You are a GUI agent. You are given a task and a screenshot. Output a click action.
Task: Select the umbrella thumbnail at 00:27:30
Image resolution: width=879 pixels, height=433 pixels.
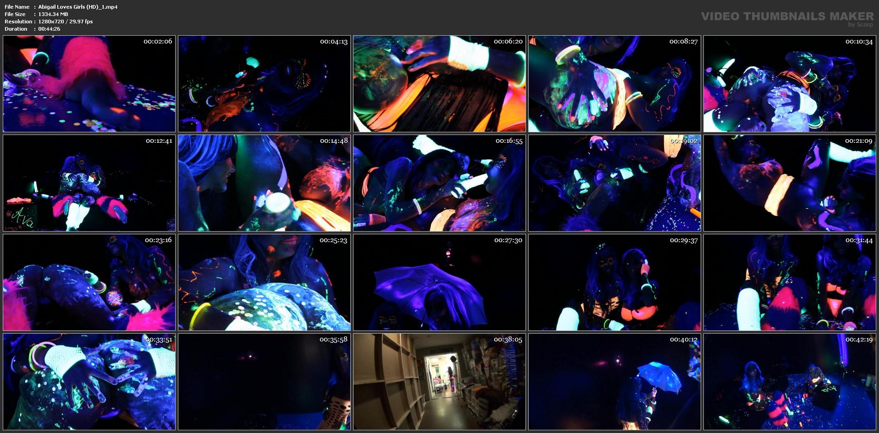click(439, 282)
